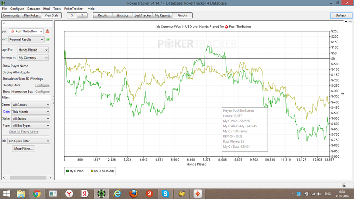Viewport: 354px width, 199px height.
Task: Open the Personal Results report dropdown
Action: pos(26,39)
